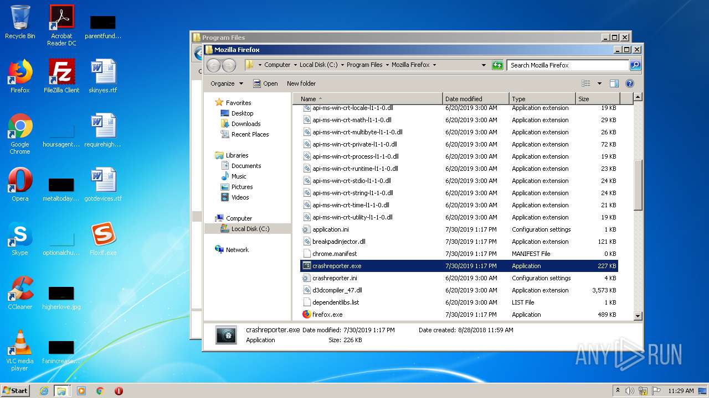Image resolution: width=709 pixels, height=398 pixels.
Task: Launch Opera browser desktop shortcut
Action: tap(20, 185)
